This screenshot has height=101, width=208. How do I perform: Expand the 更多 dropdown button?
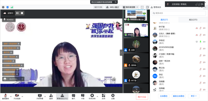193,96
